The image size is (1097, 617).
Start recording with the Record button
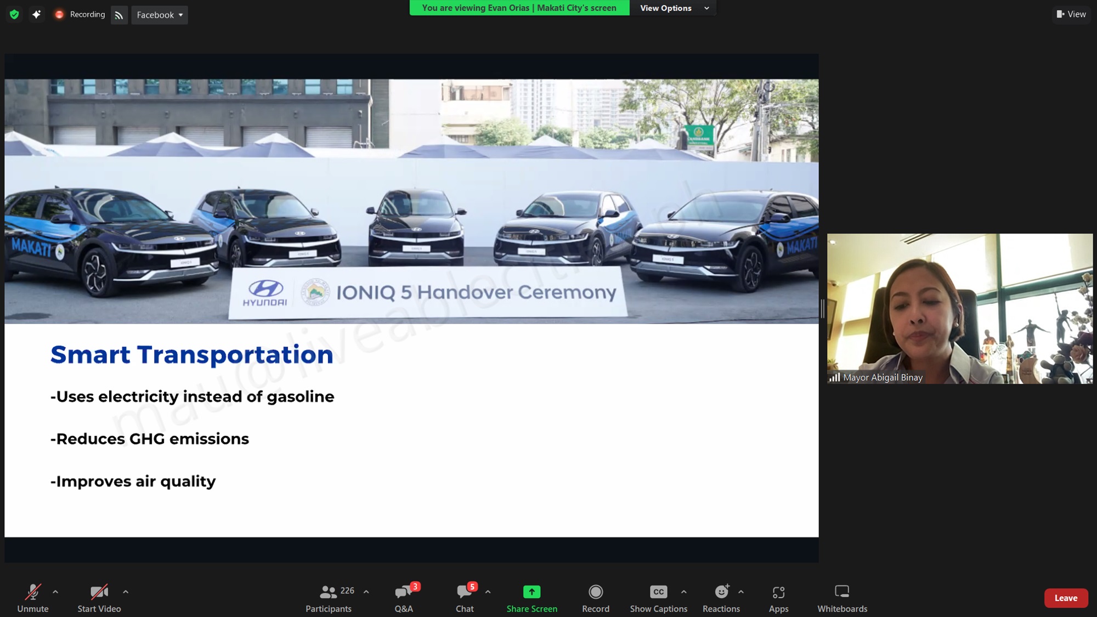tap(596, 598)
